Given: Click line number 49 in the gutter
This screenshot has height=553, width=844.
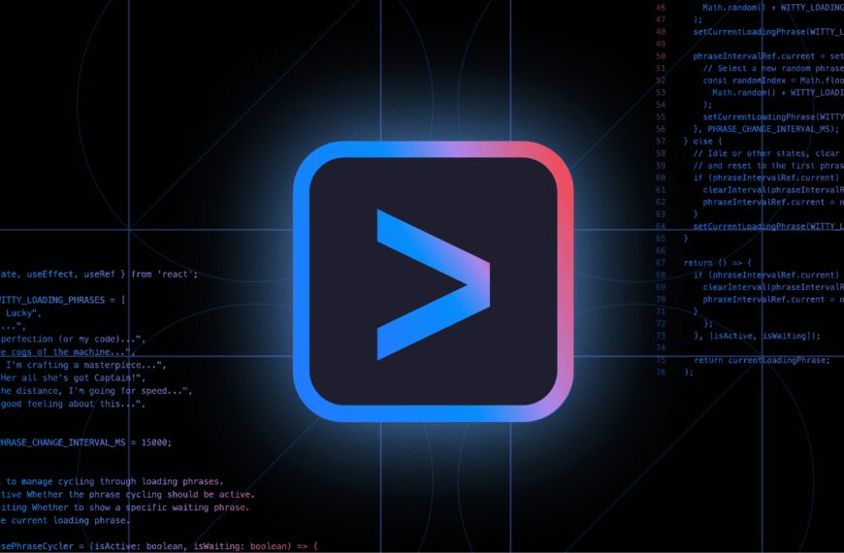Looking at the screenshot, I should click(661, 45).
